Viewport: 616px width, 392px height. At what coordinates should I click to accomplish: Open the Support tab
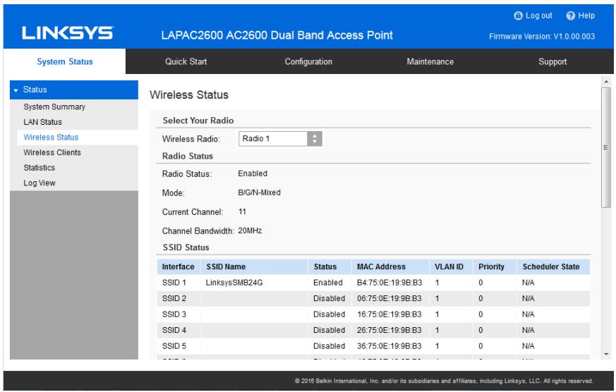click(552, 61)
